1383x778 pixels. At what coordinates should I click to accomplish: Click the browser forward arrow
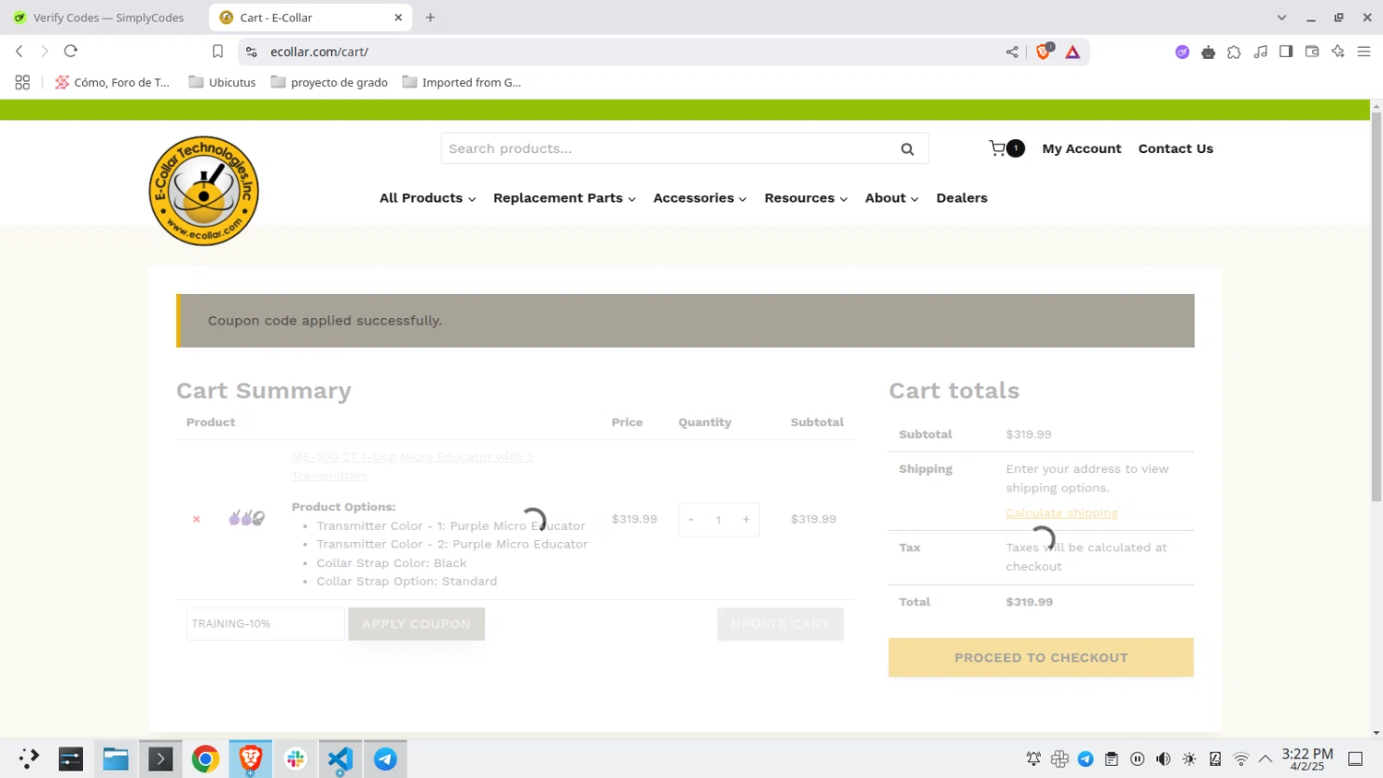click(x=44, y=52)
